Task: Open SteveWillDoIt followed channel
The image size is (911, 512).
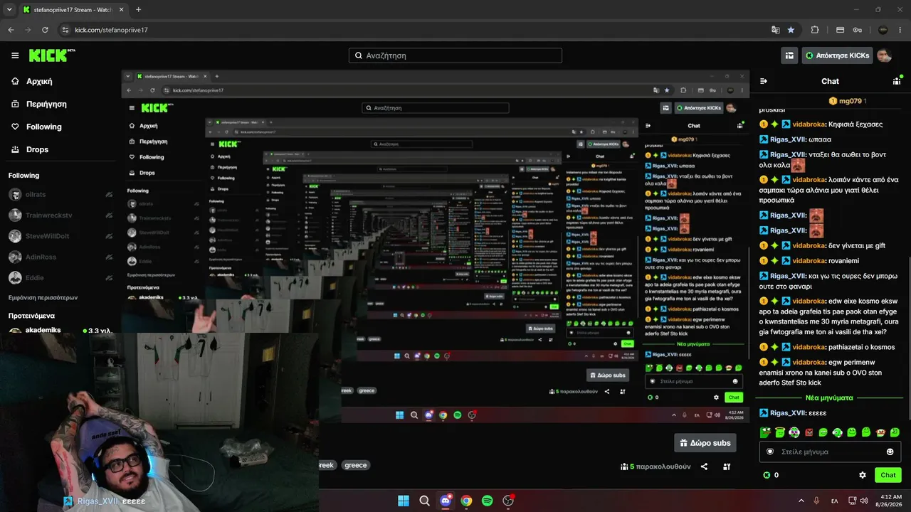Action: tap(60, 236)
